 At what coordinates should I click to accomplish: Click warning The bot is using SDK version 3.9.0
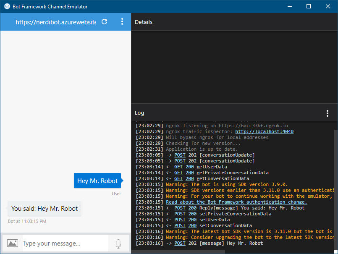(x=227, y=184)
